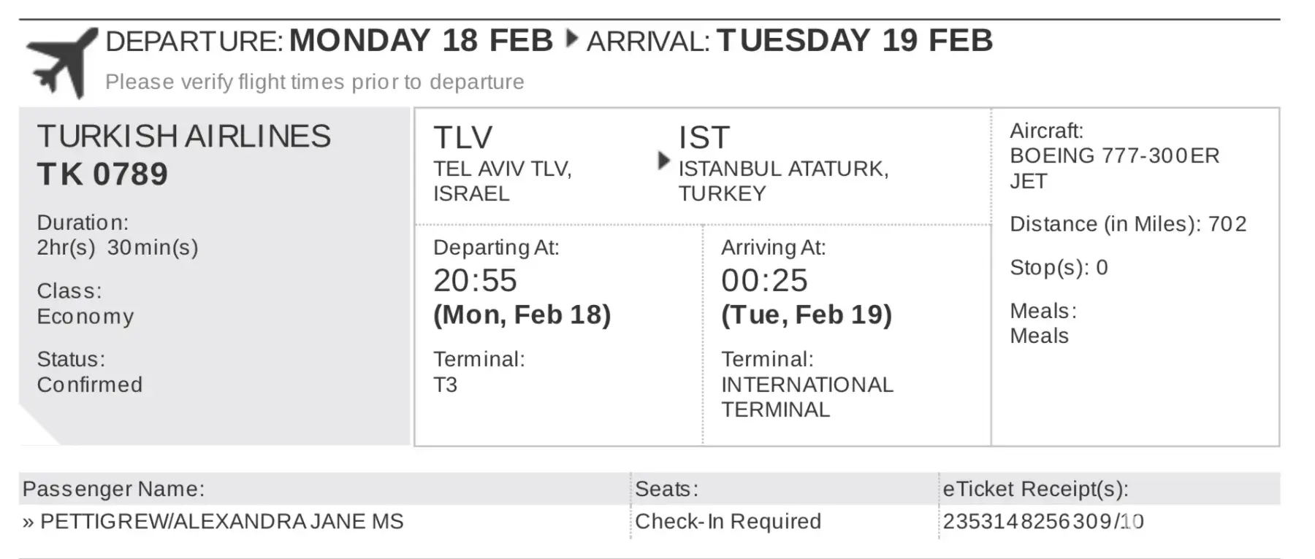
Task: Click the airplane icon in the header
Action: (x=61, y=63)
